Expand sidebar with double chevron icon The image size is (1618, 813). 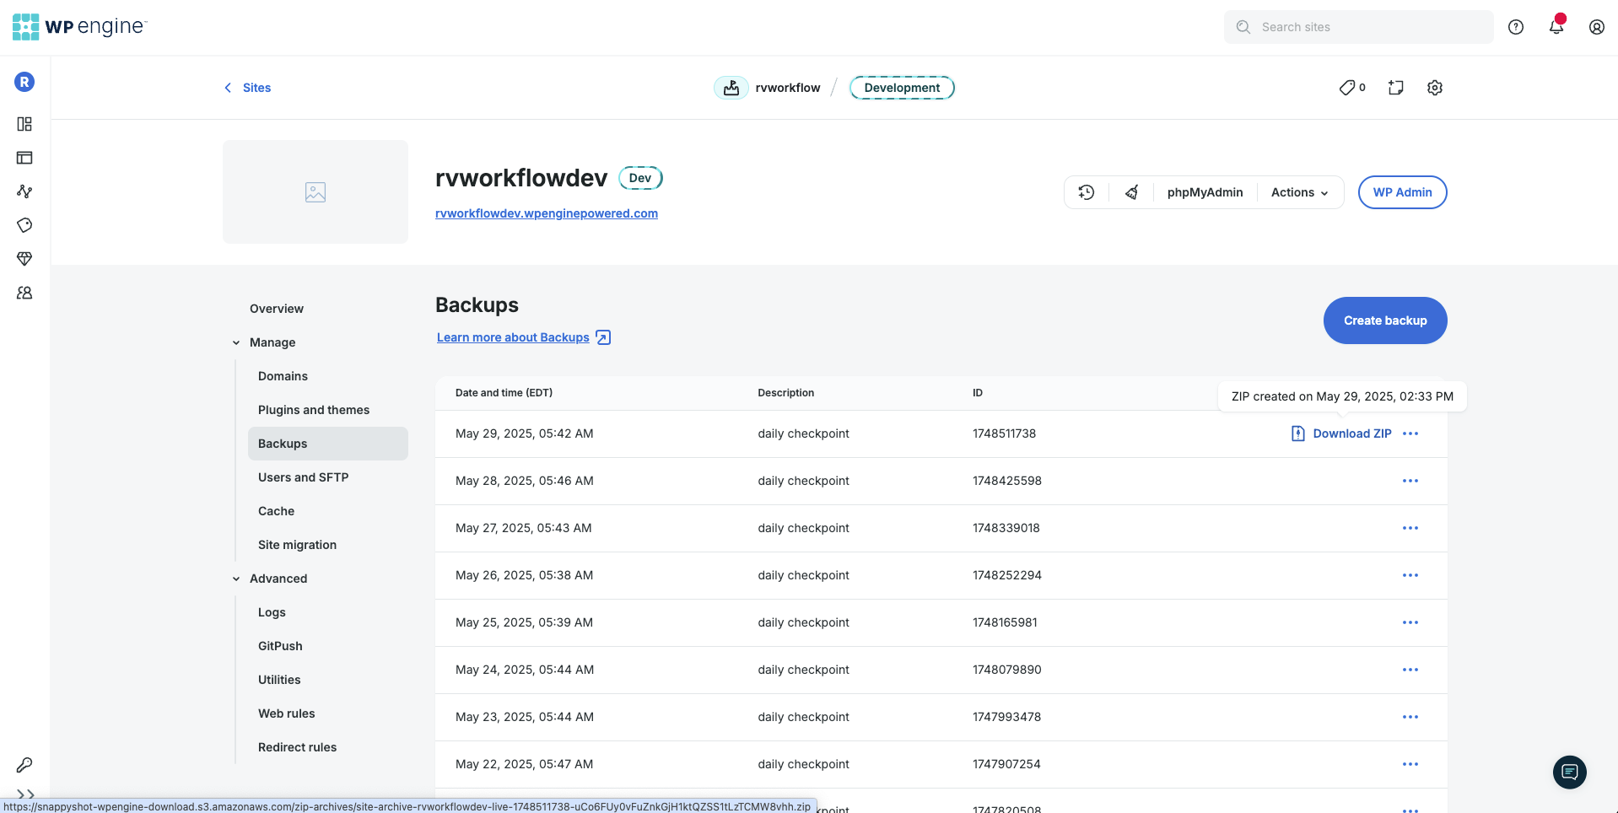[x=25, y=794]
